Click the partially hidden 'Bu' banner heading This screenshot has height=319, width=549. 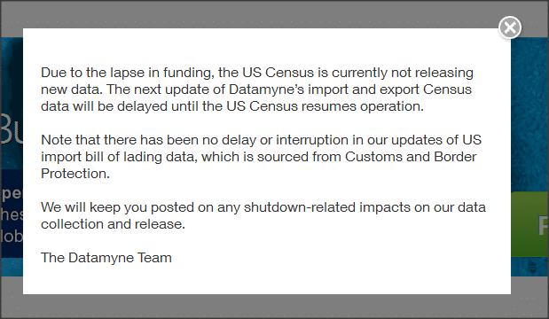[12, 129]
